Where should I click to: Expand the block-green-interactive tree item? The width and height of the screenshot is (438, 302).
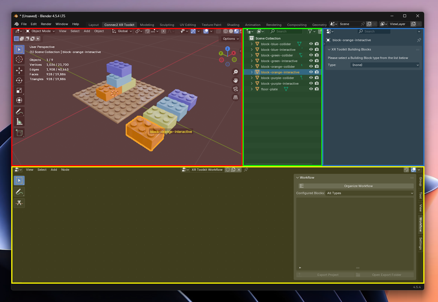point(252,61)
